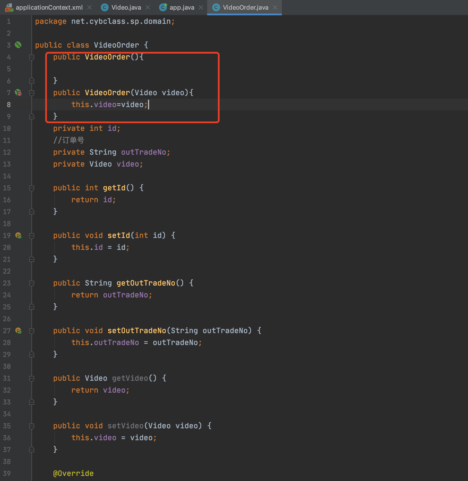
Task: Click the VideoOrder.java class icon in tab
Action: [x=216, y=8]
